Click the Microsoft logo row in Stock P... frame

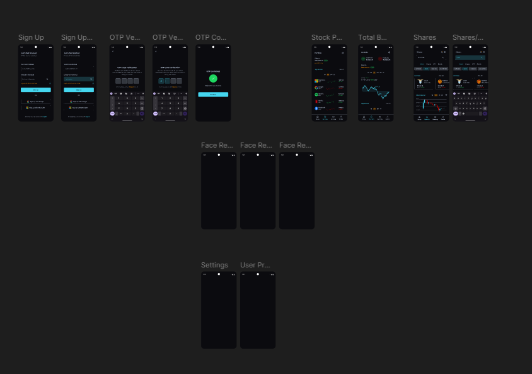330,81
